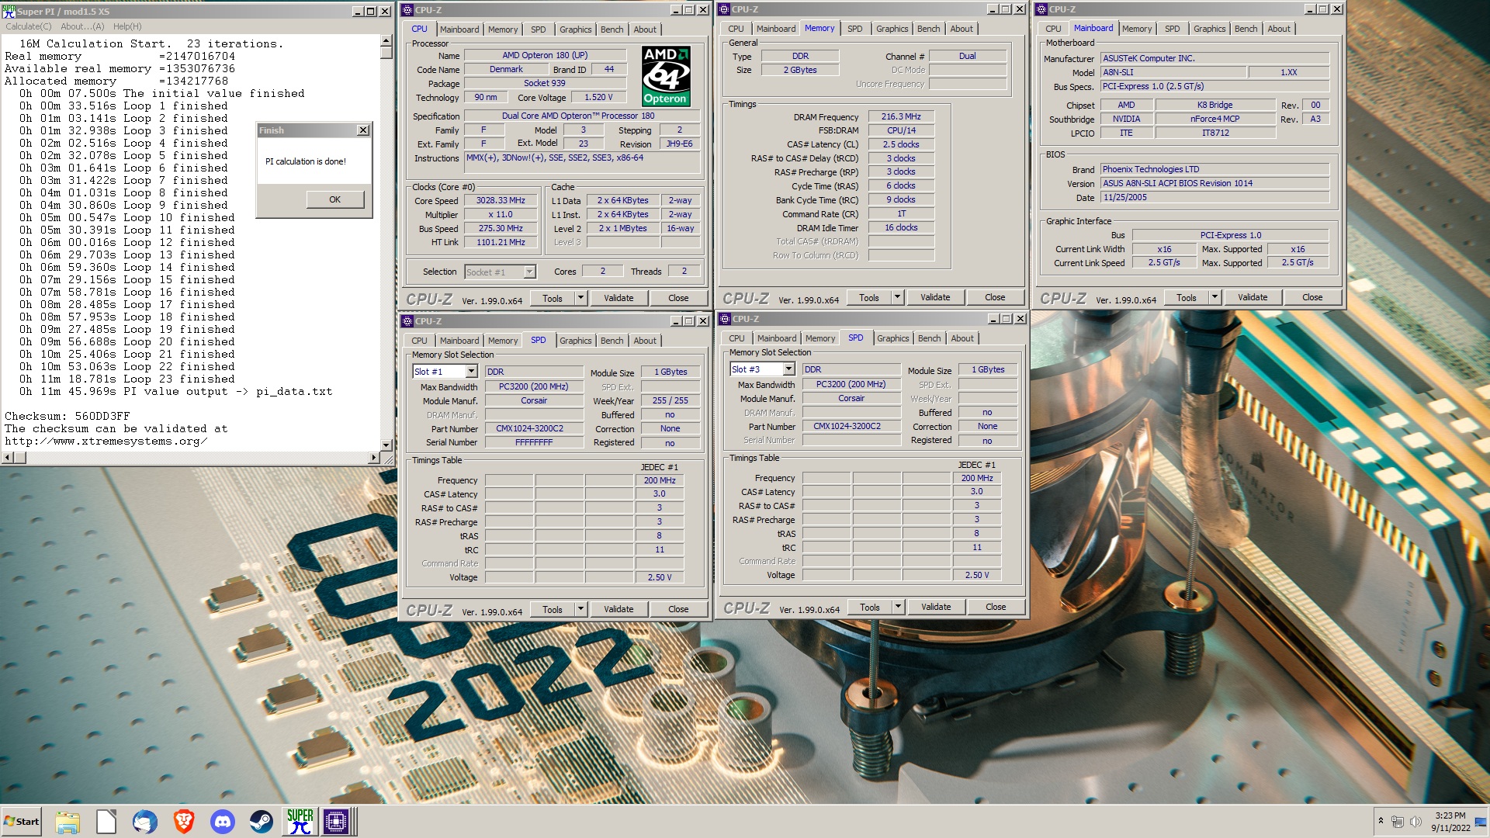Click Tools button in Mainboard tab window
Viewport: 1490px width, 838px height.
tap(1186, 297)
